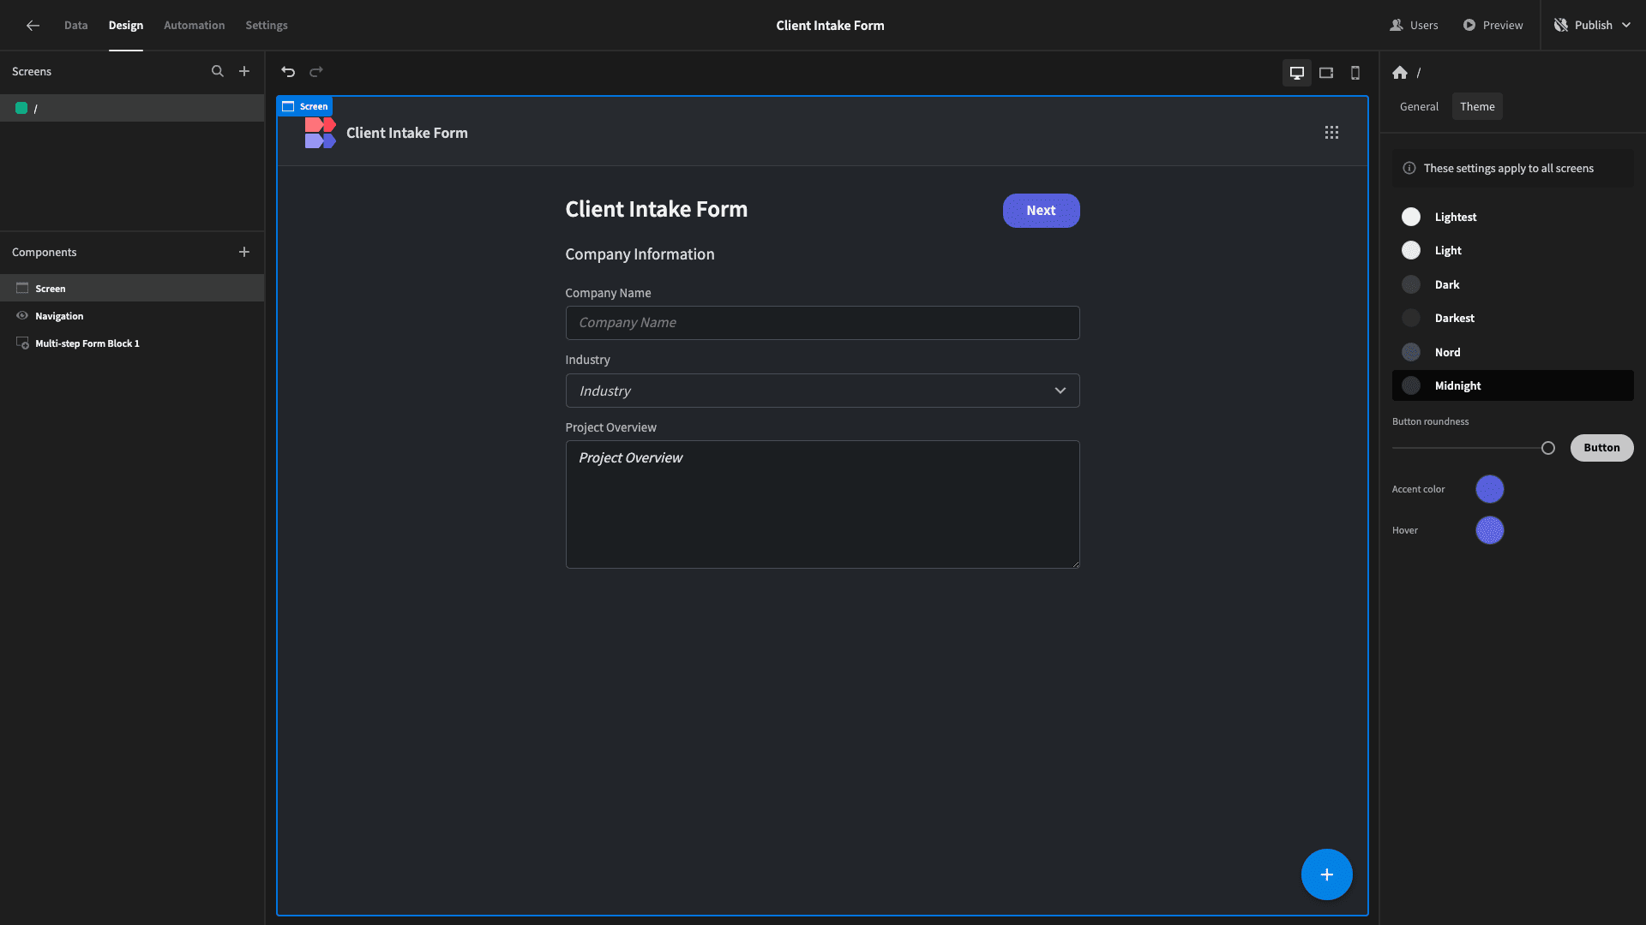Click the back arrow icon
Viewport: 1646px width, 925px height.
(33, 26)
